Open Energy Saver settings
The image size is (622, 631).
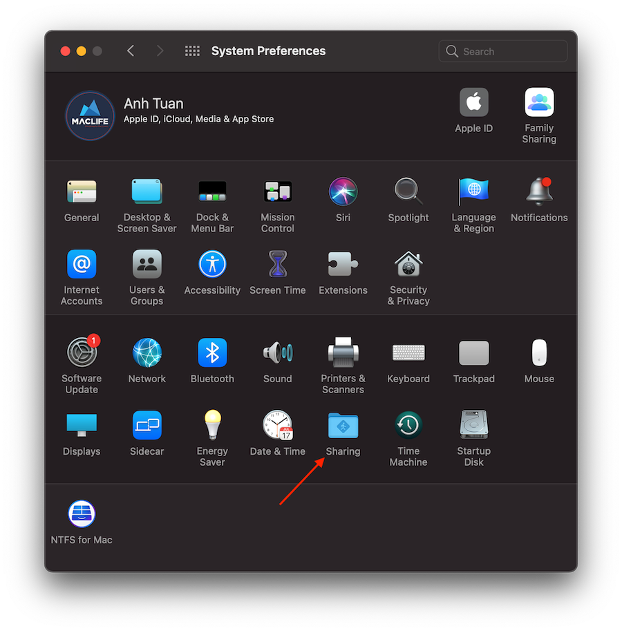pos(212,426)
